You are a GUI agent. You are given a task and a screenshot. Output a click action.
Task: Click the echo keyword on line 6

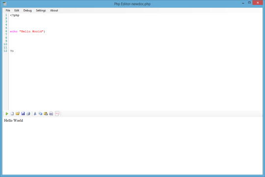[x=14, y=31]
